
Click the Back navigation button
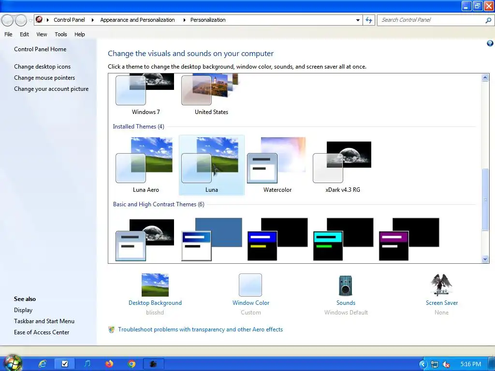pyautogui.click(x=7, y=20)
